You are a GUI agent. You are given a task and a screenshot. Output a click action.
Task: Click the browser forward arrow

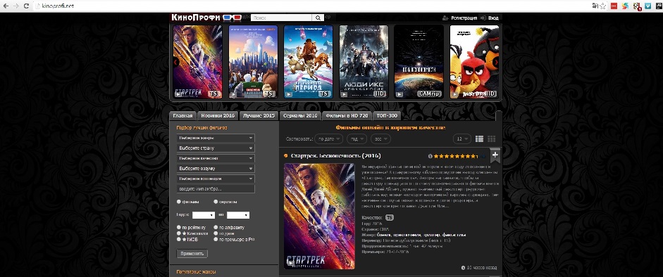pos(16,6)
